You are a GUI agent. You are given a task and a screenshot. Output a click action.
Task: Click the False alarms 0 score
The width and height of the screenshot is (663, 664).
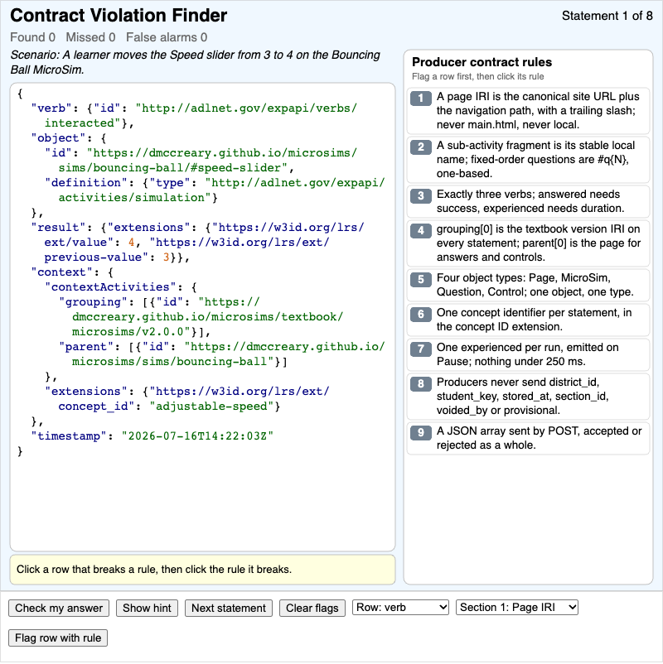click(167, 37)
